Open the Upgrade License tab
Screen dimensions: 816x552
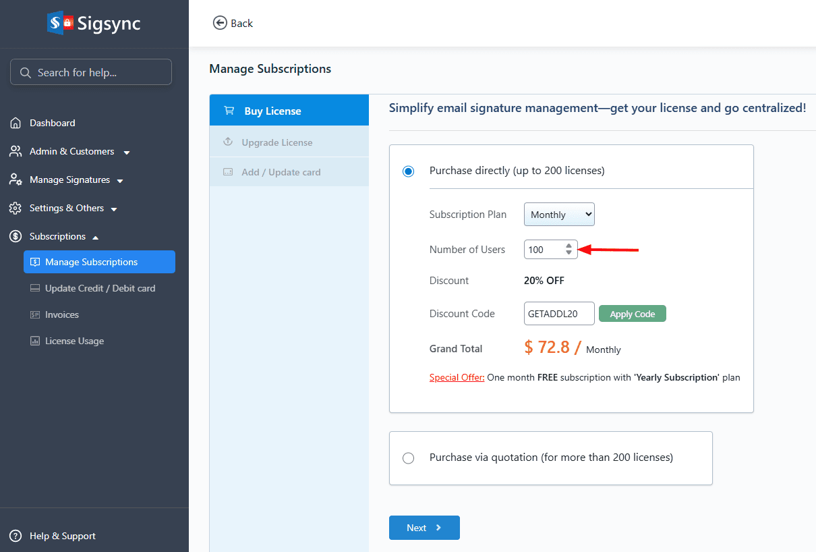pyautogui.click(x=276, y=142)
